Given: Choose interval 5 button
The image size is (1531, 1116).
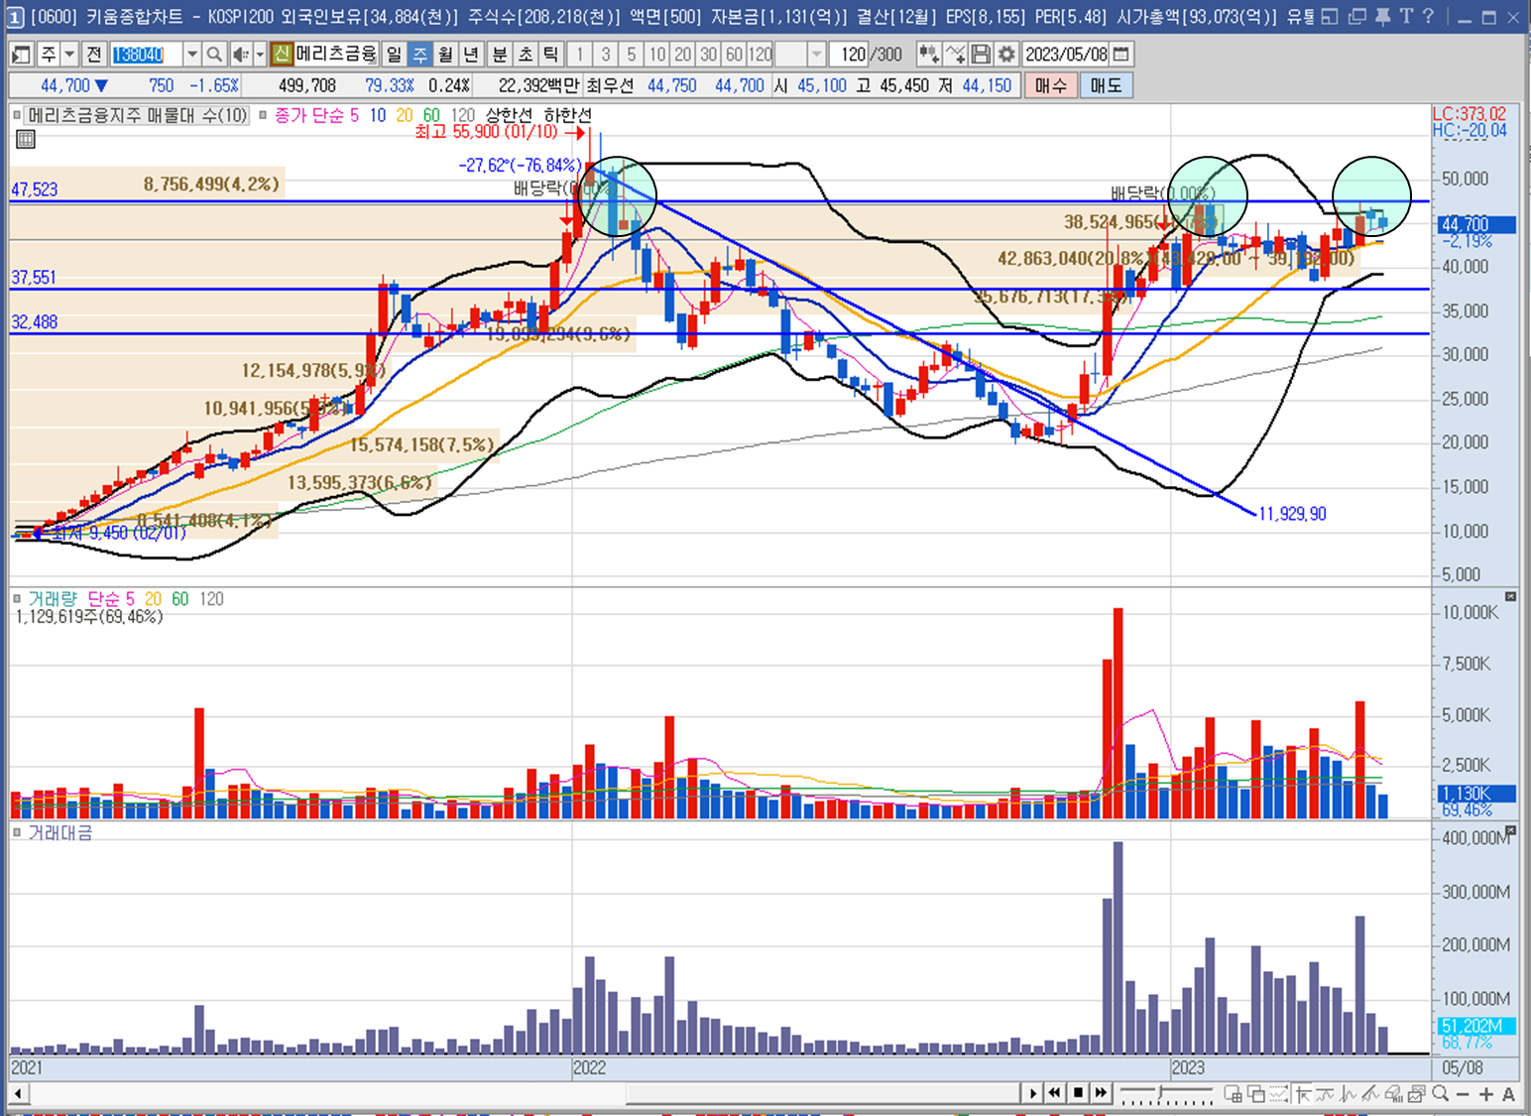Looking at the screenshot, I should click(x=632, y=55).
